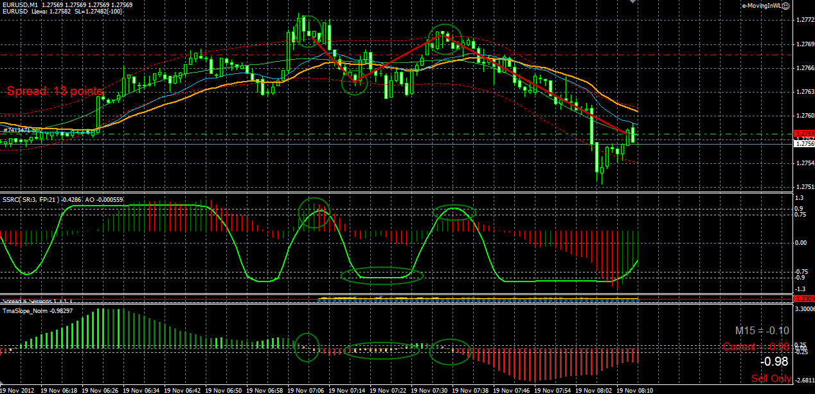Image resolution: width=815 pixels, height=394 pixels.
Task: Click the 19 Nov 06:42 time label
Action: (183, 390)
